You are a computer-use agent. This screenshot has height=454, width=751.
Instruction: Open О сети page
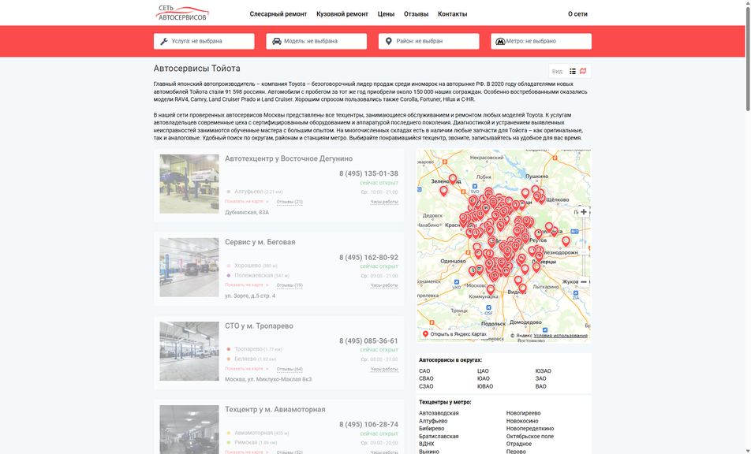(x=577, y=14)
